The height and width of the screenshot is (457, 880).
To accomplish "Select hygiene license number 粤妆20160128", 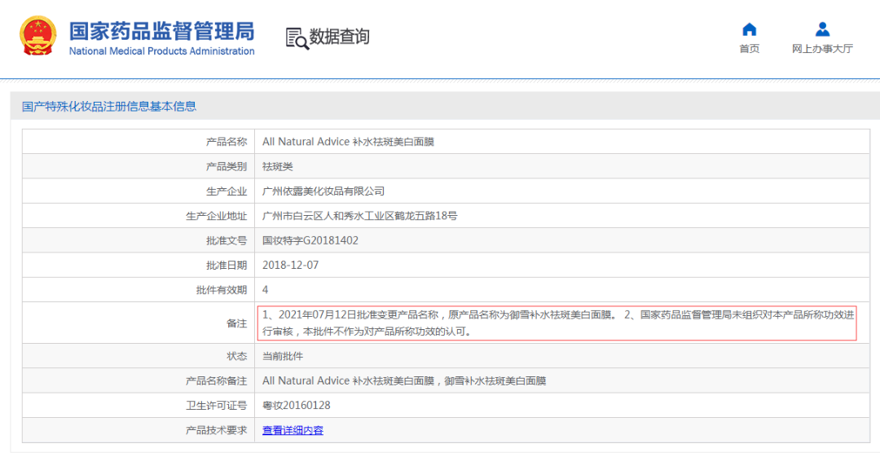I will coord(296,406).
